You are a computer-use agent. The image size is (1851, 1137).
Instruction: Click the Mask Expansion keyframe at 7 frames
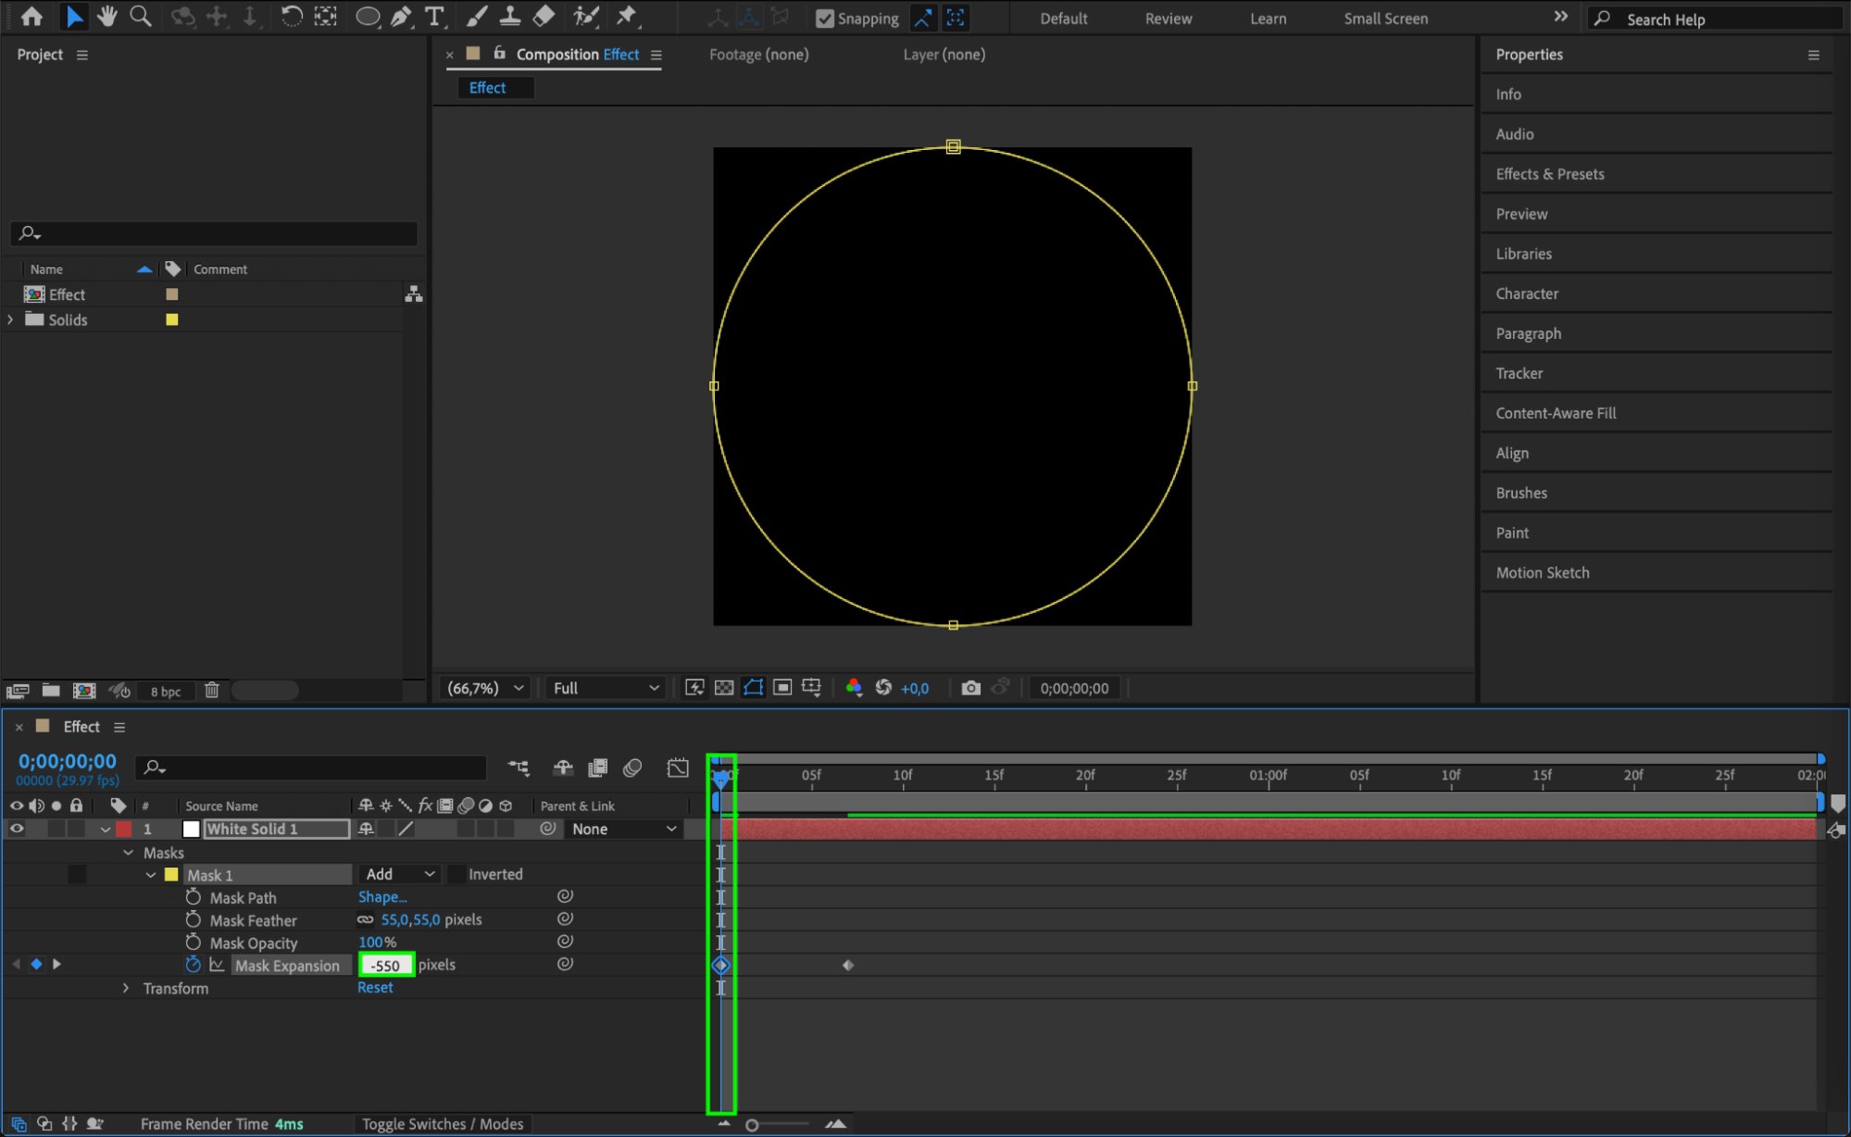(847, 965)
